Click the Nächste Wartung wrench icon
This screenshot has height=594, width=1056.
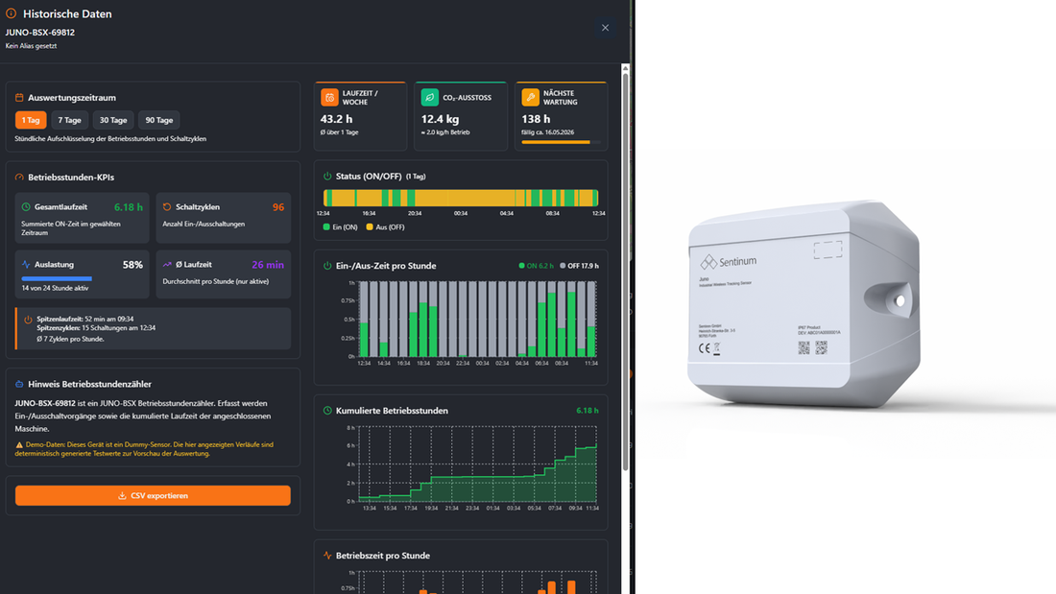[x=531, y=98]
